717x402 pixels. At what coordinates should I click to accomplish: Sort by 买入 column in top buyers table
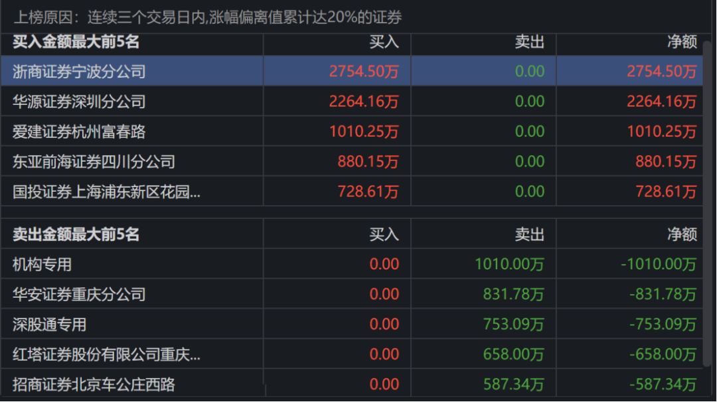pos(384,42)
